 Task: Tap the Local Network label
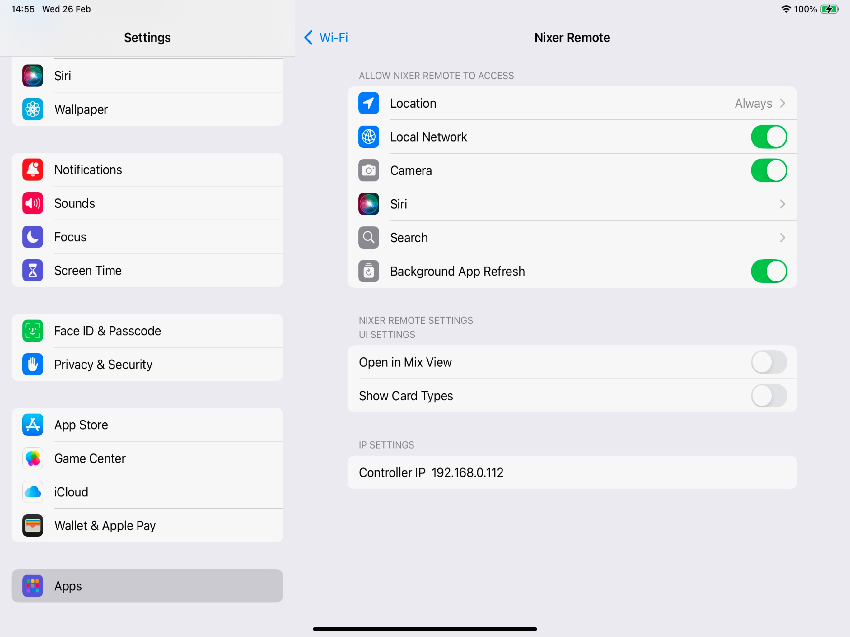[x=428, y=137]
